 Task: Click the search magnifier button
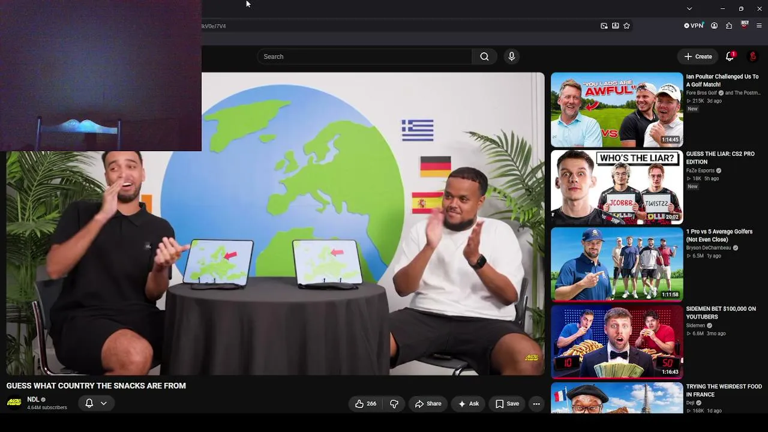point(484,56)
